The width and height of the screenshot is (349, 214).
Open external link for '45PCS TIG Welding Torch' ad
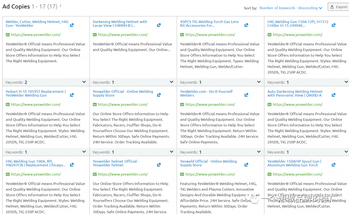point(246,25)
